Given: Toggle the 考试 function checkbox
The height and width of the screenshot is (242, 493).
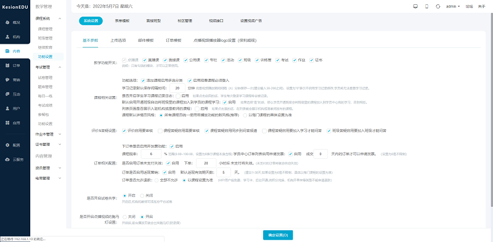Looking at the screenshot, I should click(x=278, y=60).
